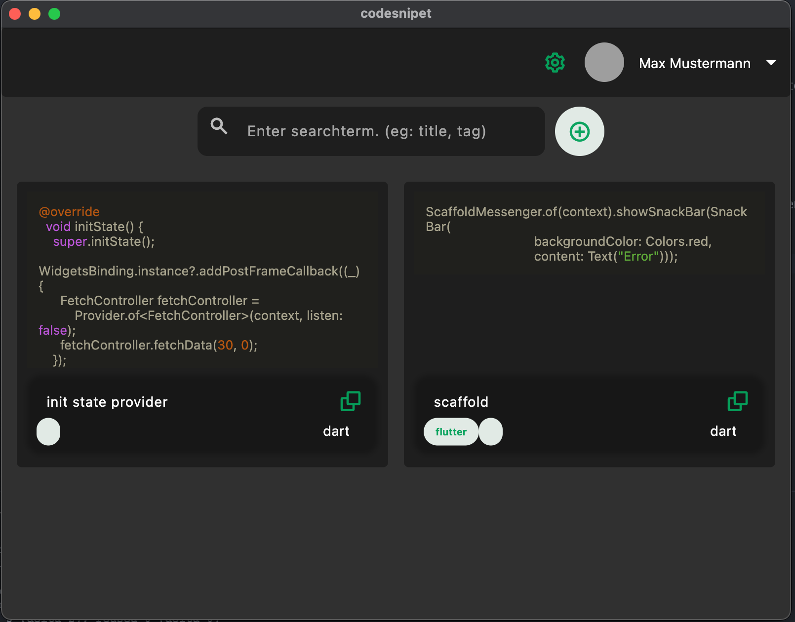Open the dropdown arrow beside the username
Viewport: 795px width, 622px height.
click(x=771, y=63)
